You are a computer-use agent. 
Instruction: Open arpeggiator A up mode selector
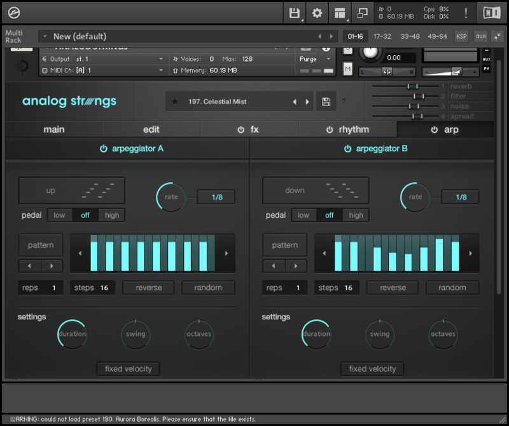72,190
